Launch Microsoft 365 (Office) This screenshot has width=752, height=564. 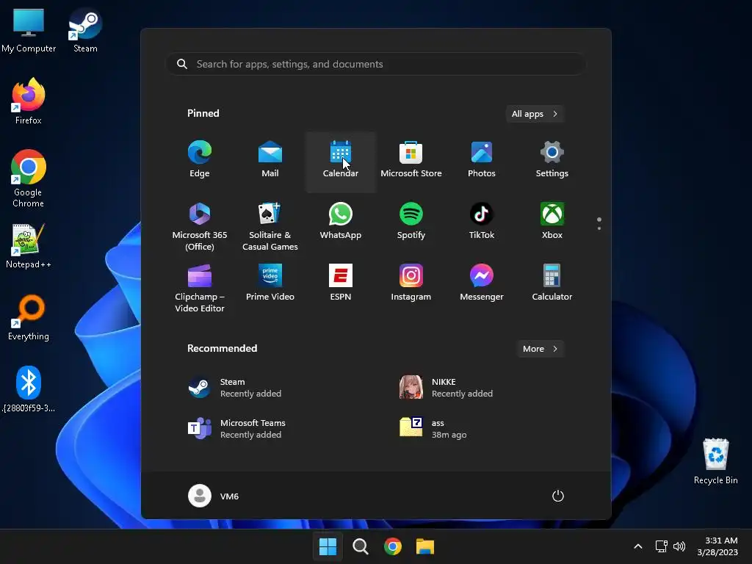(200, 226)
